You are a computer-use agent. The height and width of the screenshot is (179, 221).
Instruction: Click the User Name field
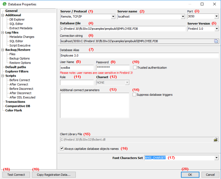click(x=77, y=68)
